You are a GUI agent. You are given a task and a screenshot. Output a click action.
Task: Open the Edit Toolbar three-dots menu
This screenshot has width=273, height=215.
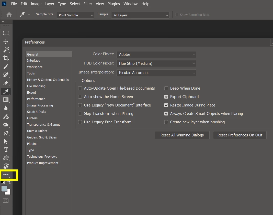tap(6, 175)
